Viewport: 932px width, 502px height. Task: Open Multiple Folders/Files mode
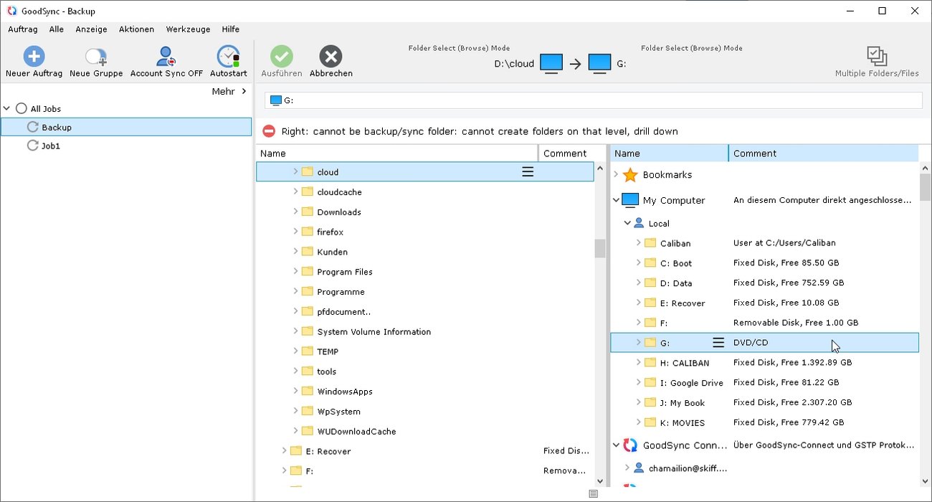[x=877, y=57]
